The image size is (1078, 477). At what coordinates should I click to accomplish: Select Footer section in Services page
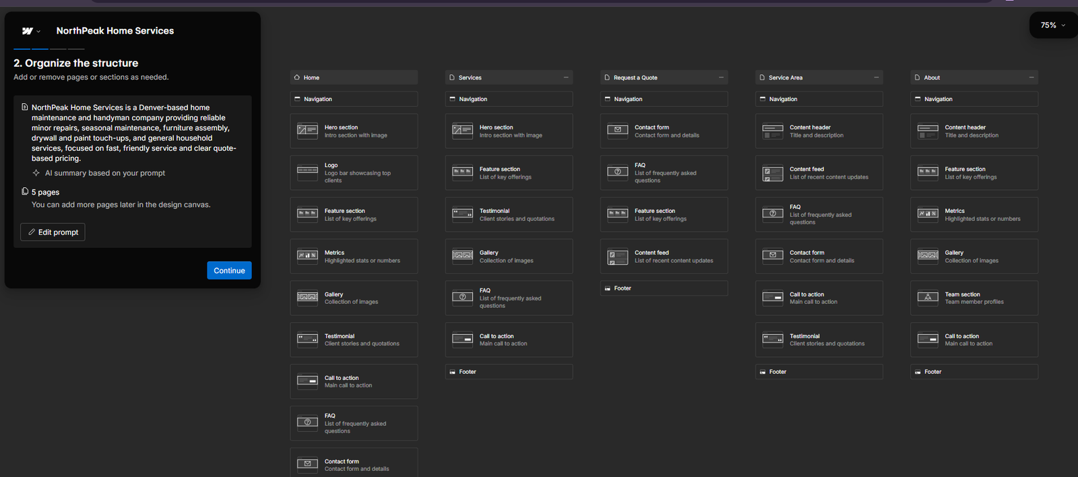coord(509,372)
